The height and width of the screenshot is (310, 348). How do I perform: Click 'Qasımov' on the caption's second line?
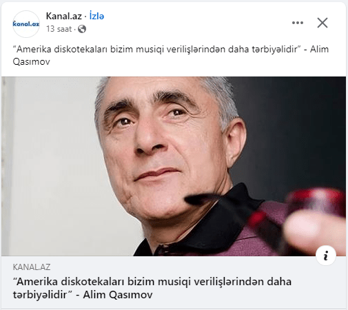[x=32, y=61]
